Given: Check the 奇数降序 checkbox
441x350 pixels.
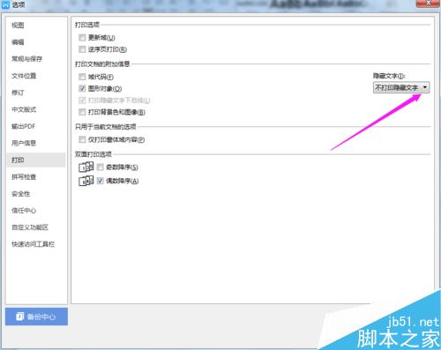Looking at the screenshot, I should (x=101, y=167).
